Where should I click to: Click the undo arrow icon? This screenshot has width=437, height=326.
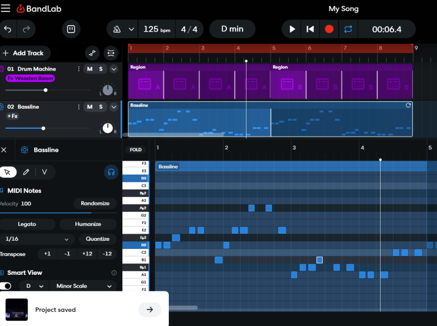point(8,29)
